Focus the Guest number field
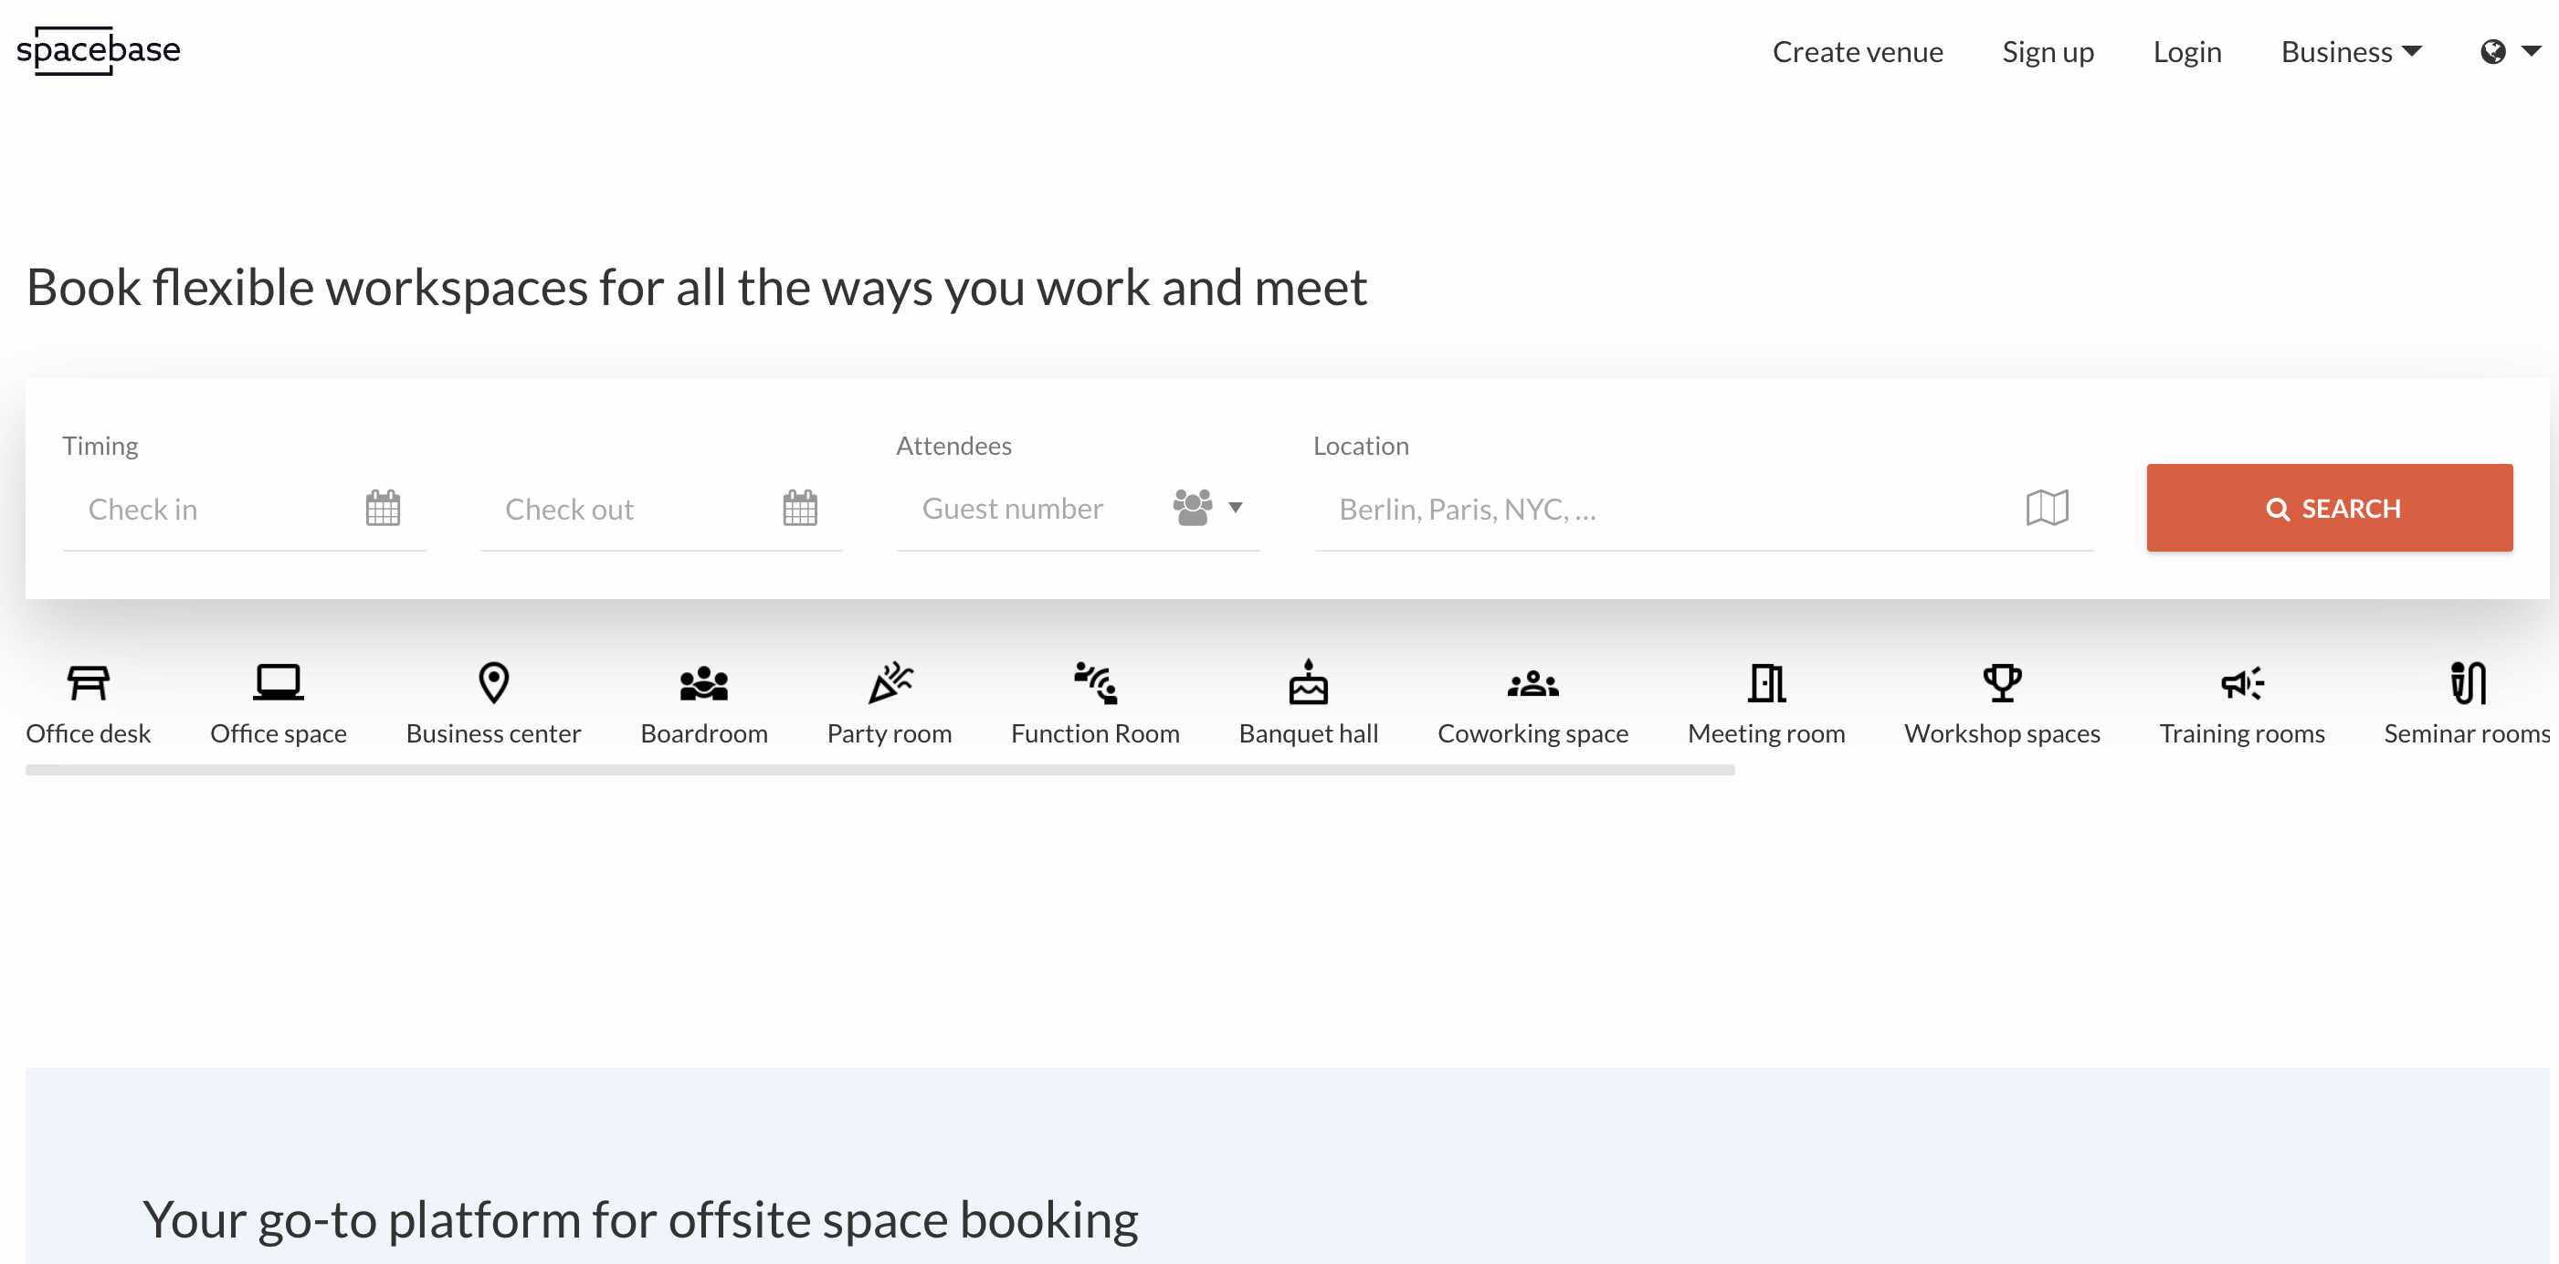2559x1264 pixels. [1078, 509]
